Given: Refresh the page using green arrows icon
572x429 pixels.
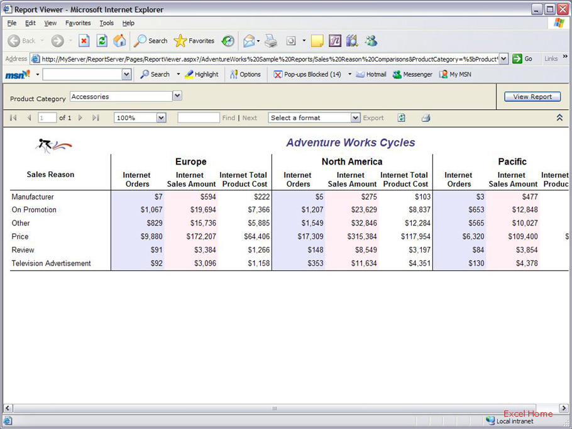Looking at the screenshot, I should (102, 41).
